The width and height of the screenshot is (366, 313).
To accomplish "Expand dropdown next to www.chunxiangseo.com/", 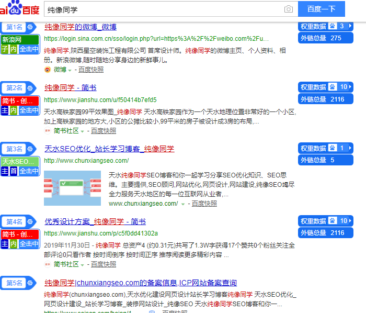I will click(183, 204).
